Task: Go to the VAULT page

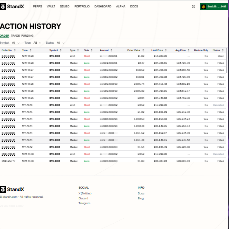Action: point(51,7)
